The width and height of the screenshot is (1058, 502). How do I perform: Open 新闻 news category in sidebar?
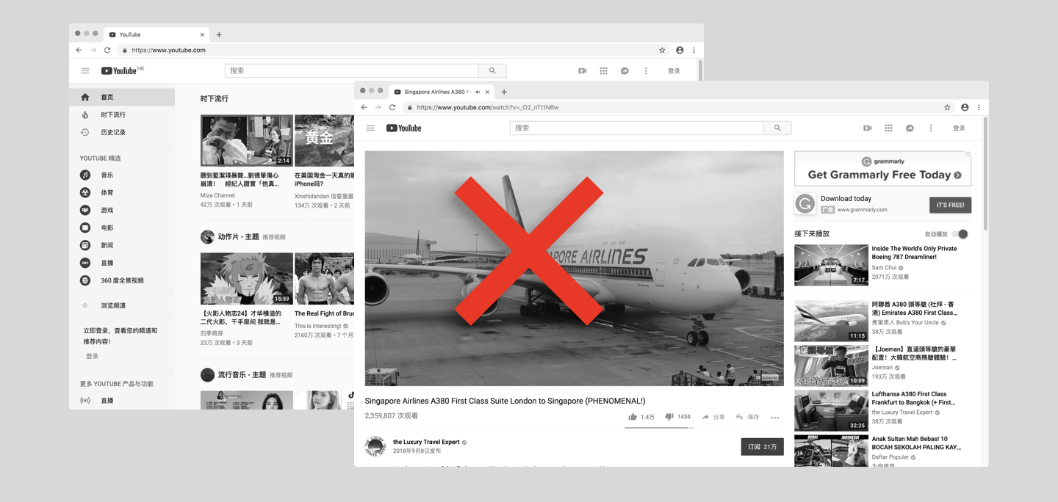coord(122,245)
